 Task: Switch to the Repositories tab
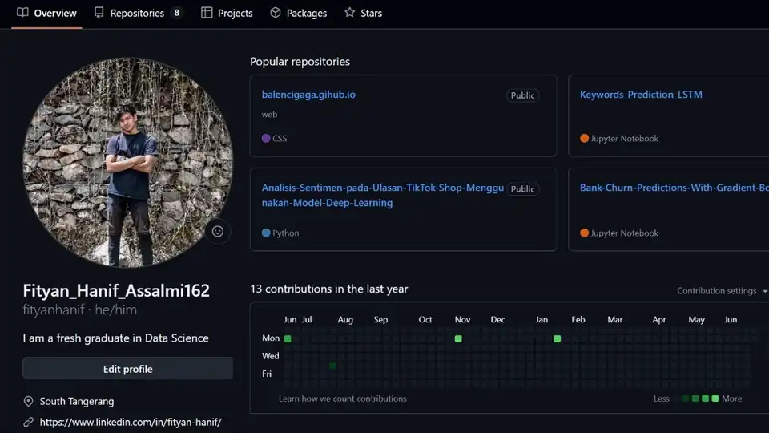tap(138, 14)
